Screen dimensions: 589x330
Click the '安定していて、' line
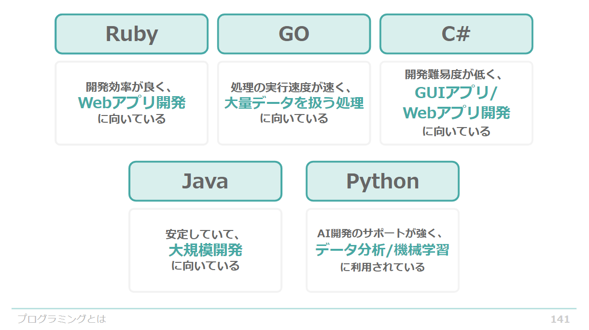[x=205, y=235]
